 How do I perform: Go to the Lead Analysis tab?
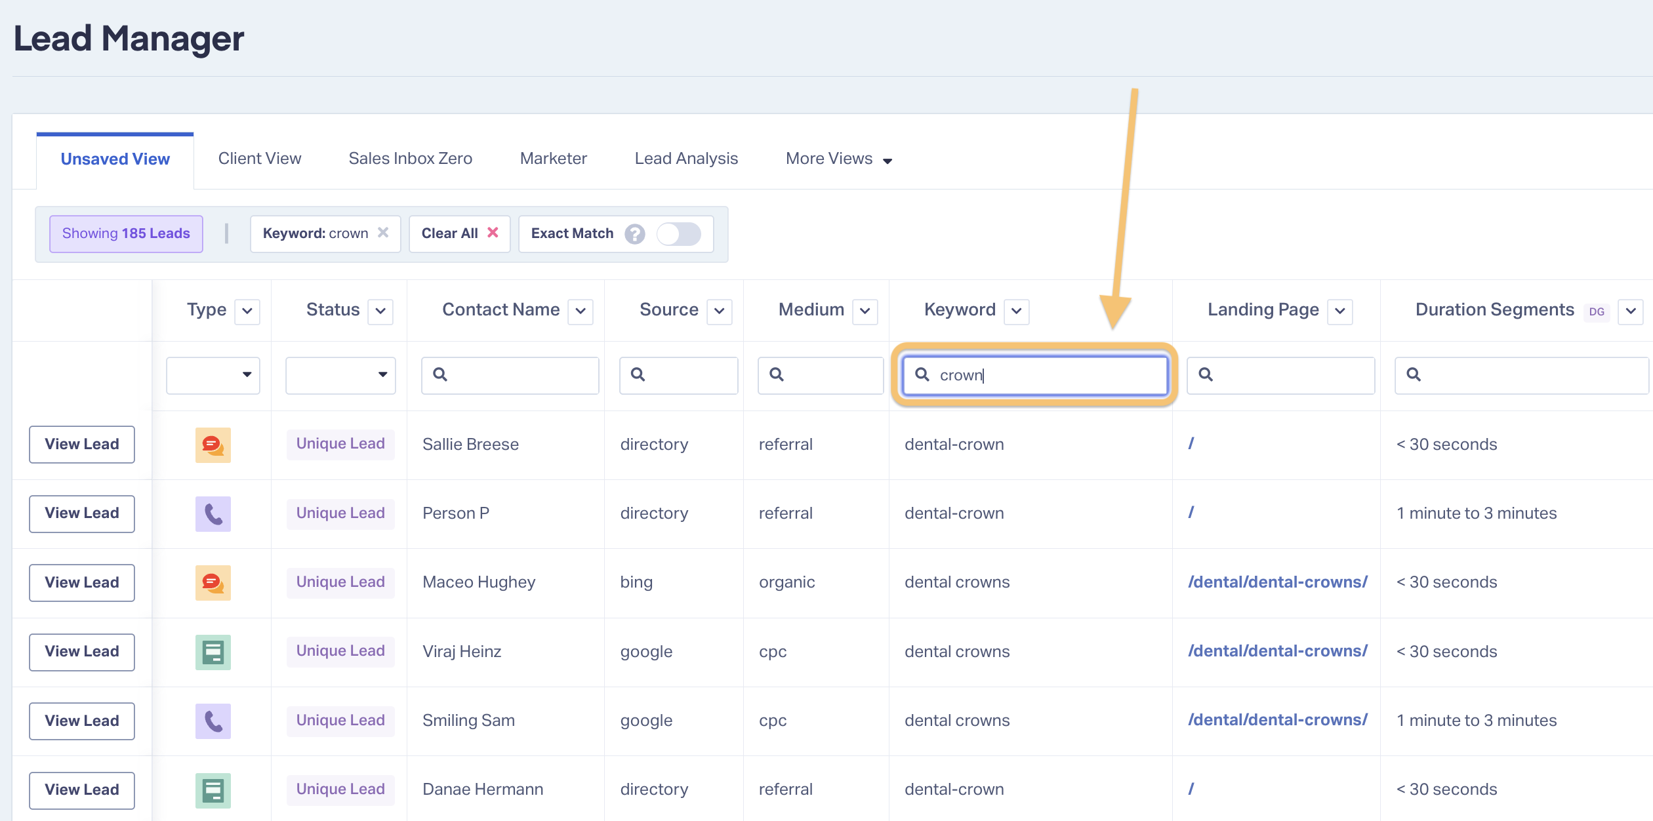pyautogui.click(x=686, y=159)
